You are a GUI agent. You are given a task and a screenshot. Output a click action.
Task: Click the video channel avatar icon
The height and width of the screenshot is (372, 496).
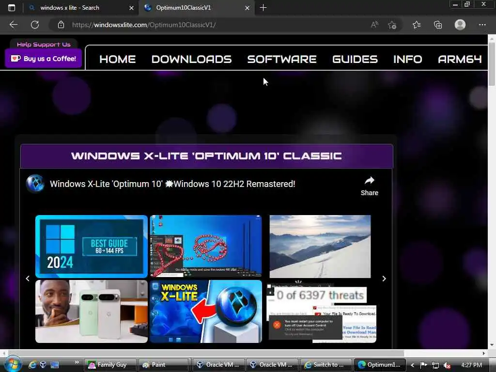tap(35, 184)
